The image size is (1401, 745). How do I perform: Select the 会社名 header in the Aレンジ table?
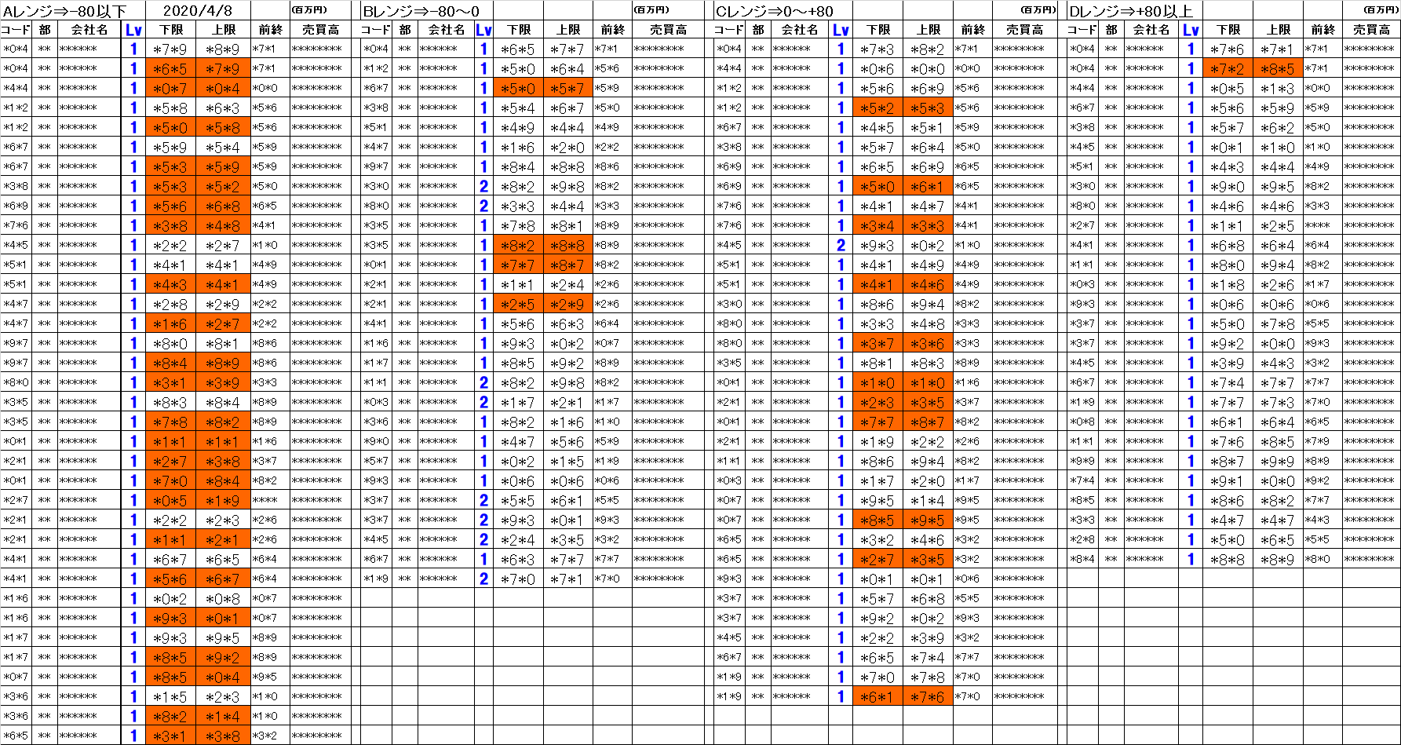pyautogui.click(x=89, y=30)
